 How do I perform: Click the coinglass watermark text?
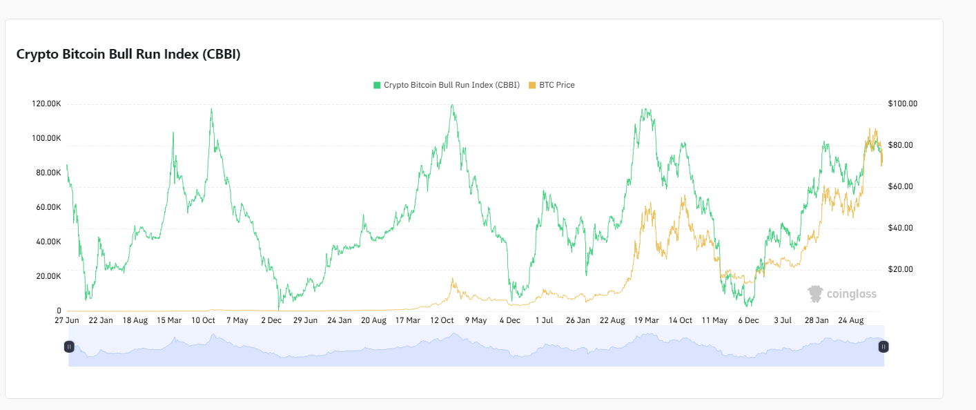[852, 295]
